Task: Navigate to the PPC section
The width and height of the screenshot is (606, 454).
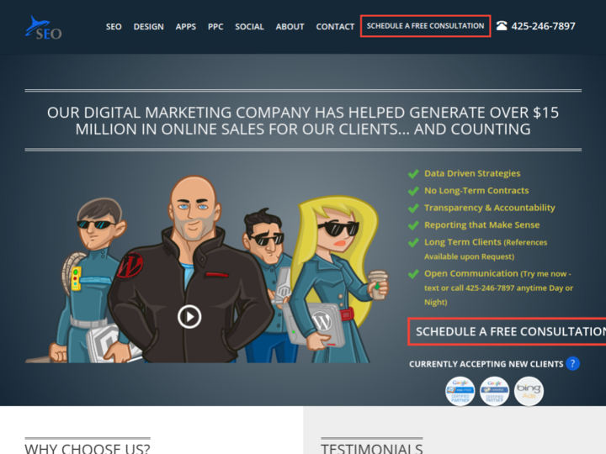Action: point(215,27)
